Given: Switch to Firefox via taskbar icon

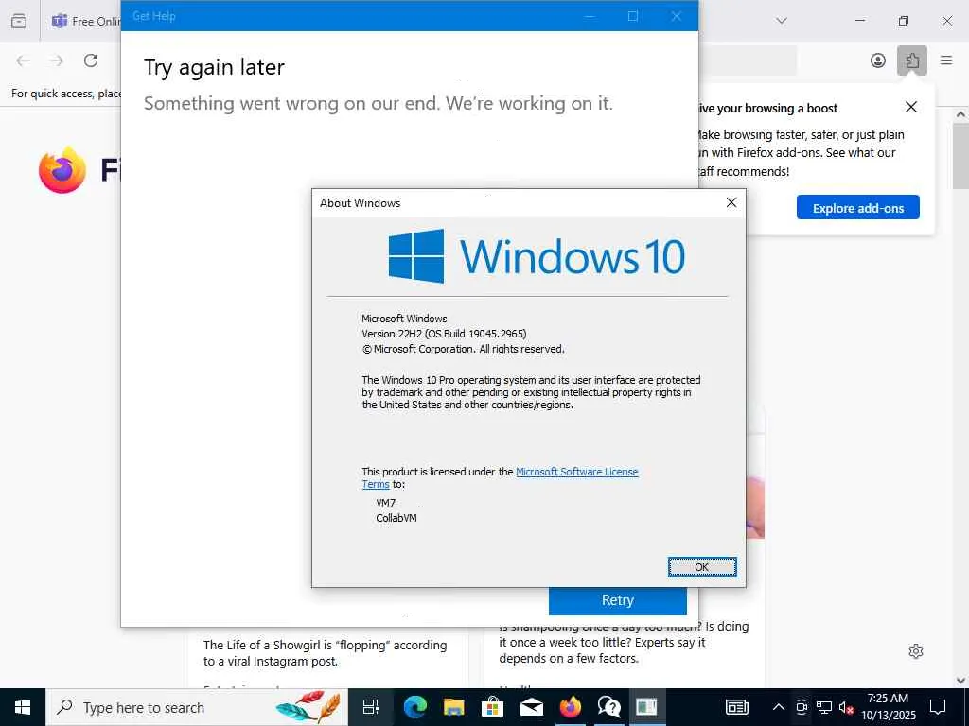Looking at the screenshot, I should point(571,707).
